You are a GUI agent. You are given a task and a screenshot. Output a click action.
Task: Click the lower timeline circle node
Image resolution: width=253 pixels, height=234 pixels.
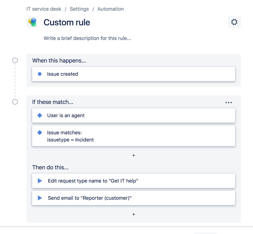[15, 102]
